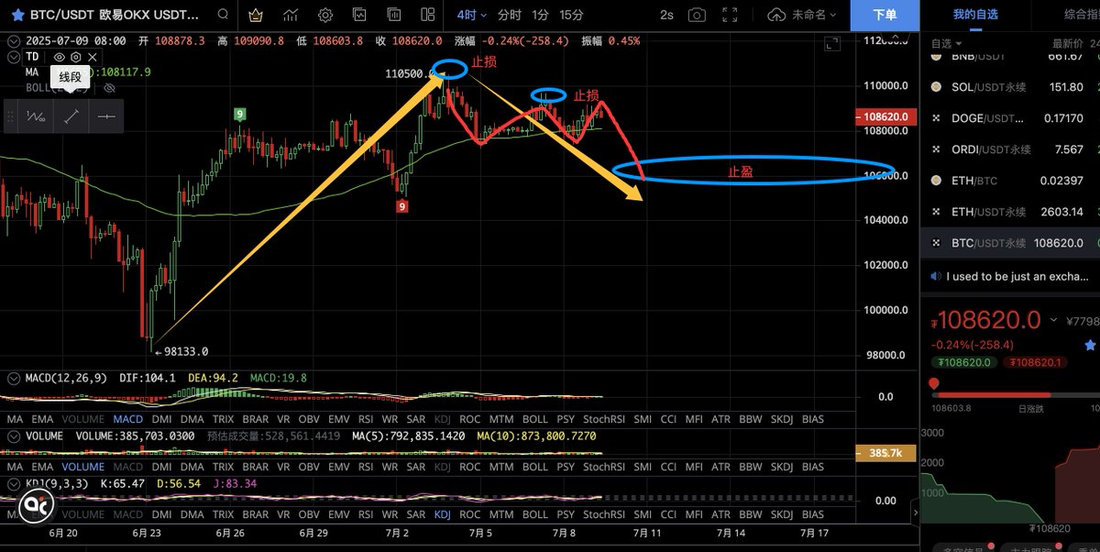Viewport: 1100px width, 552px height.
Task: Remove the TD indicator with X icon
Action: [92, 57]
